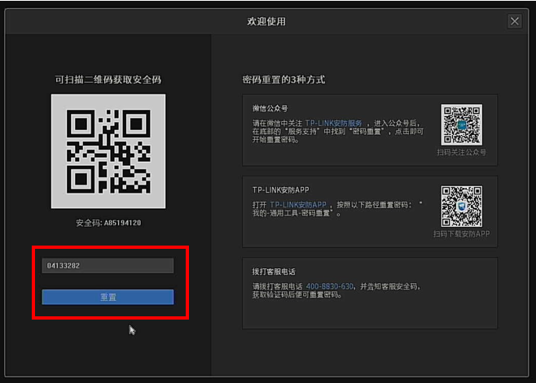Click the TP-LINK安防服务 link

[333, 124]
